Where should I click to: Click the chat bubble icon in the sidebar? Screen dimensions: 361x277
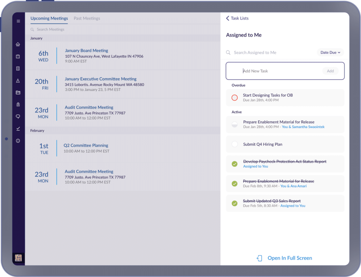tap(18, 116)
